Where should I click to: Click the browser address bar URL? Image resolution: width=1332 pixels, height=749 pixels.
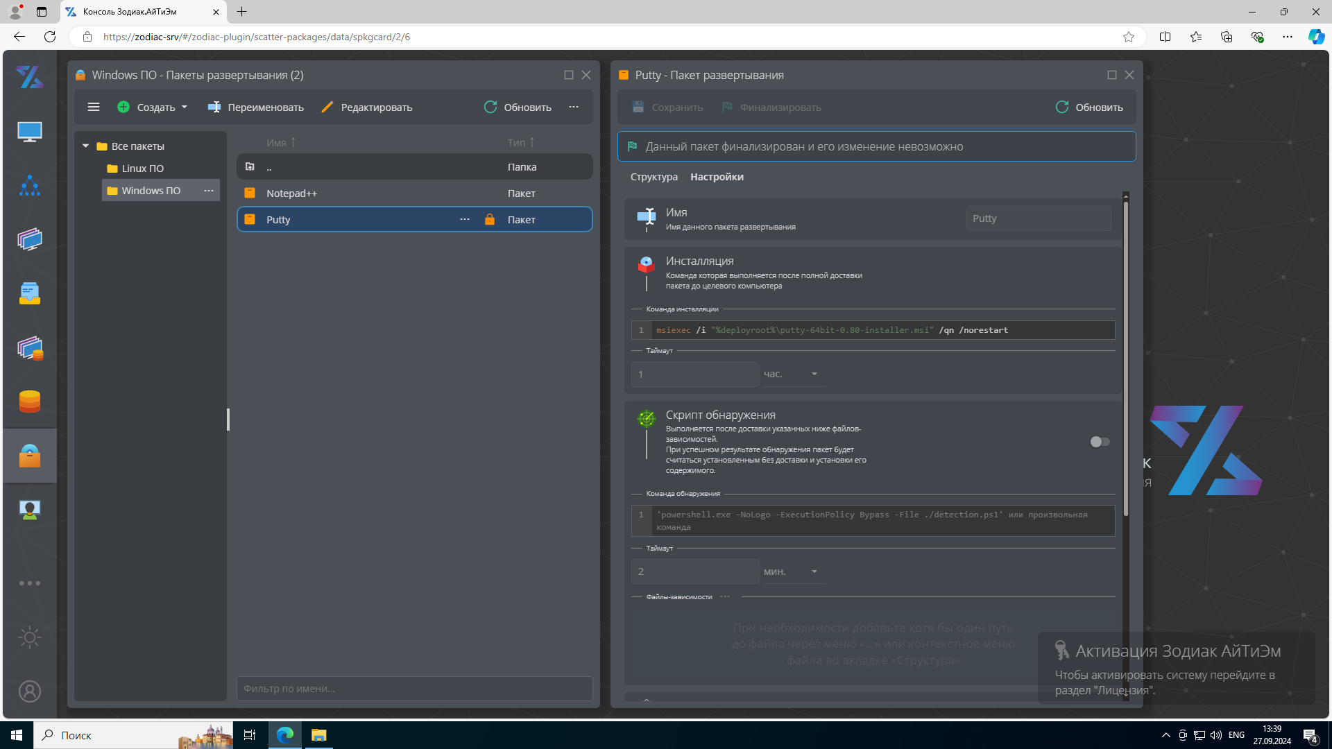point(257,37)
